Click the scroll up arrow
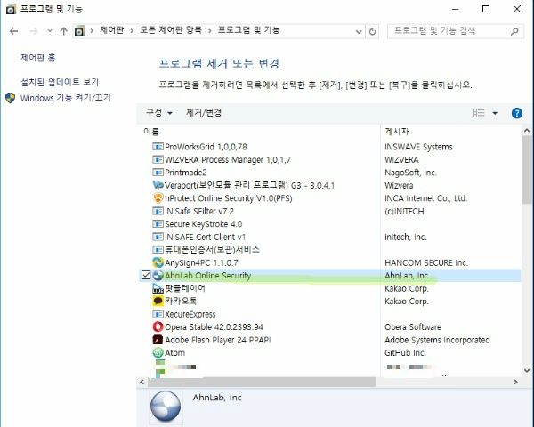Viewport: 534px width, 427px height. (x=527, y=131)
